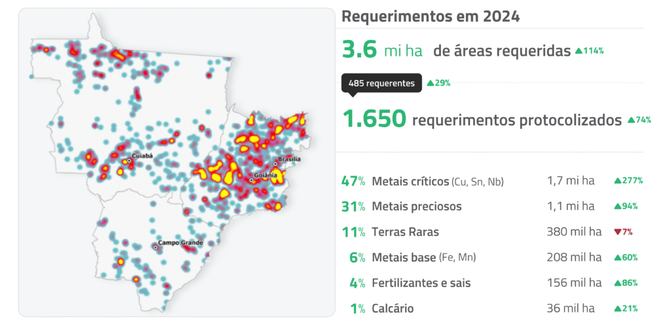Click the Requerimentos em 2024 heading
This screenshot has width=671, height=321.
[431, 17]
